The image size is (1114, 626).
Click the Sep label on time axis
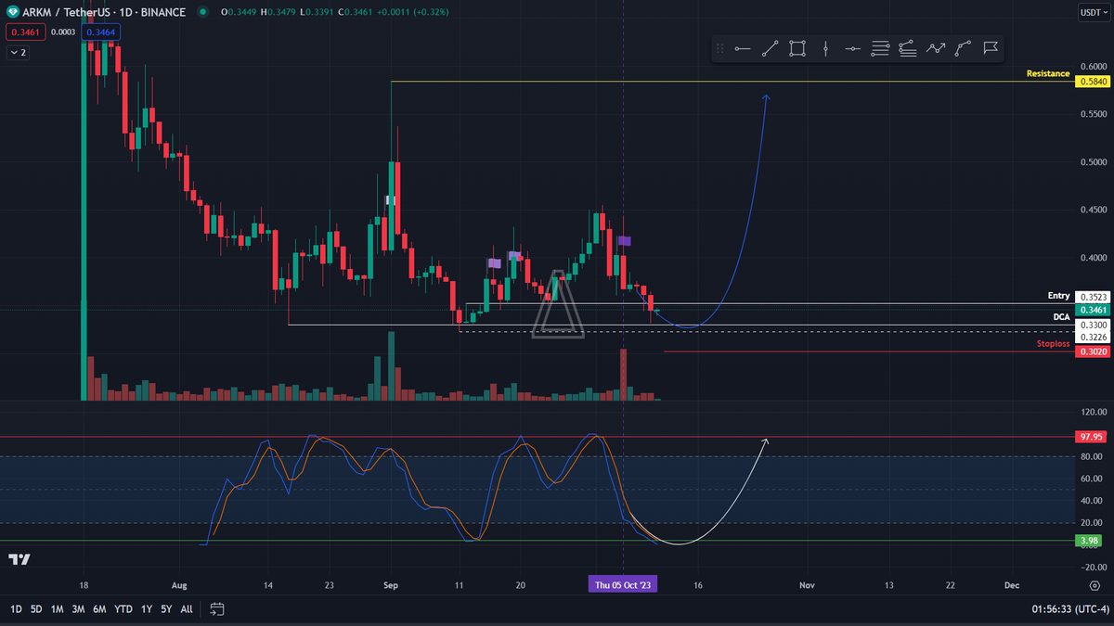point(391,585)
